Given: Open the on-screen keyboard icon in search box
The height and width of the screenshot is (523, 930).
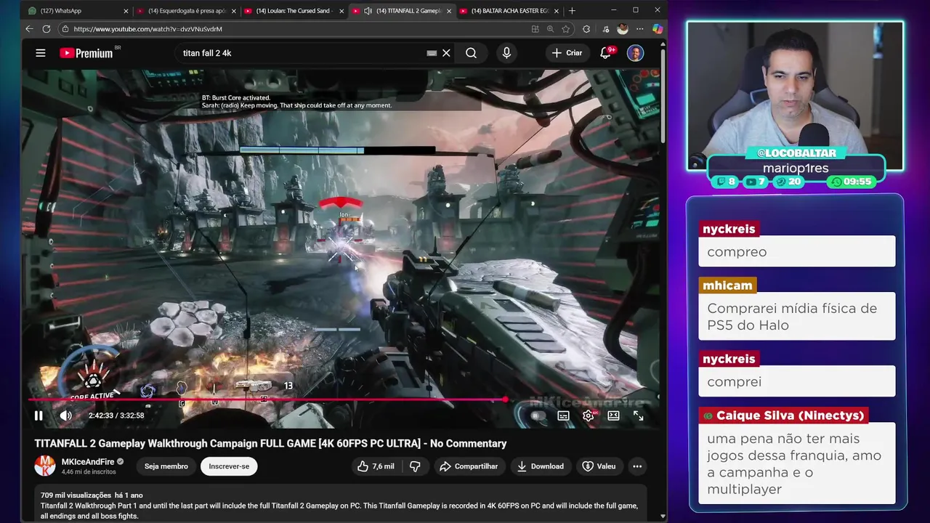Looking at the screenshot, I should (x=432, y=53).
